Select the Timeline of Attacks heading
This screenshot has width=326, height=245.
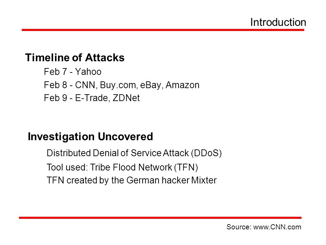point(75,58)
